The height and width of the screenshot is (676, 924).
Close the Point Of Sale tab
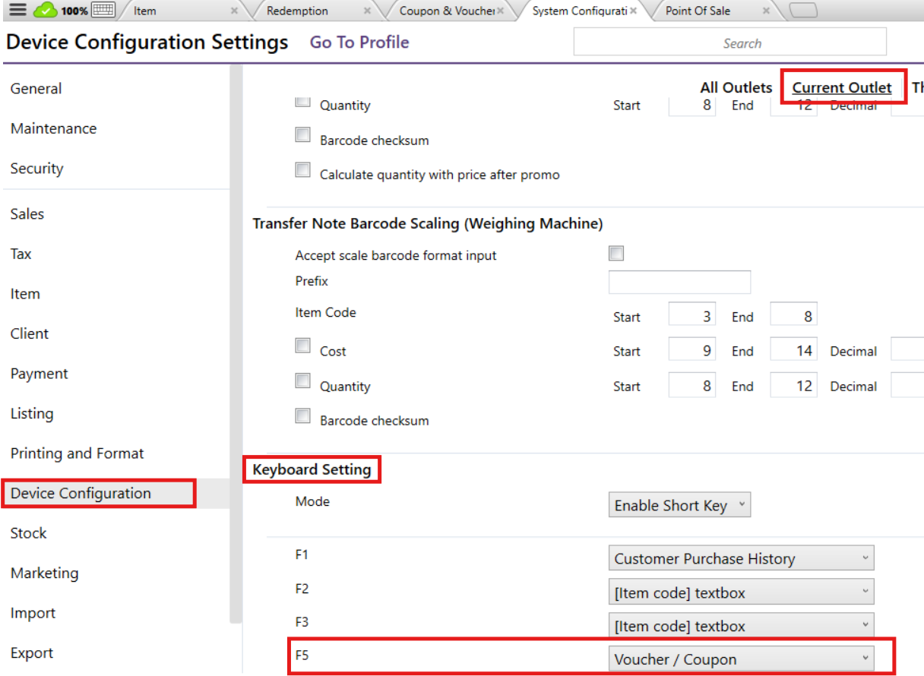pyautogui.click(x=766, y=11)
